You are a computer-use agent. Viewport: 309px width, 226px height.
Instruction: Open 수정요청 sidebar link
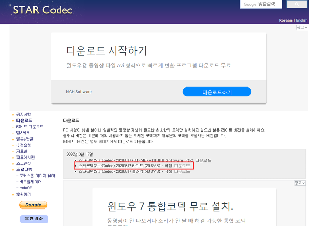pos(24,145)
